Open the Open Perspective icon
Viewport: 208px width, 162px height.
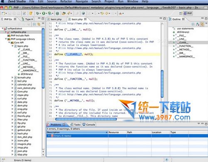pos(181,13)
